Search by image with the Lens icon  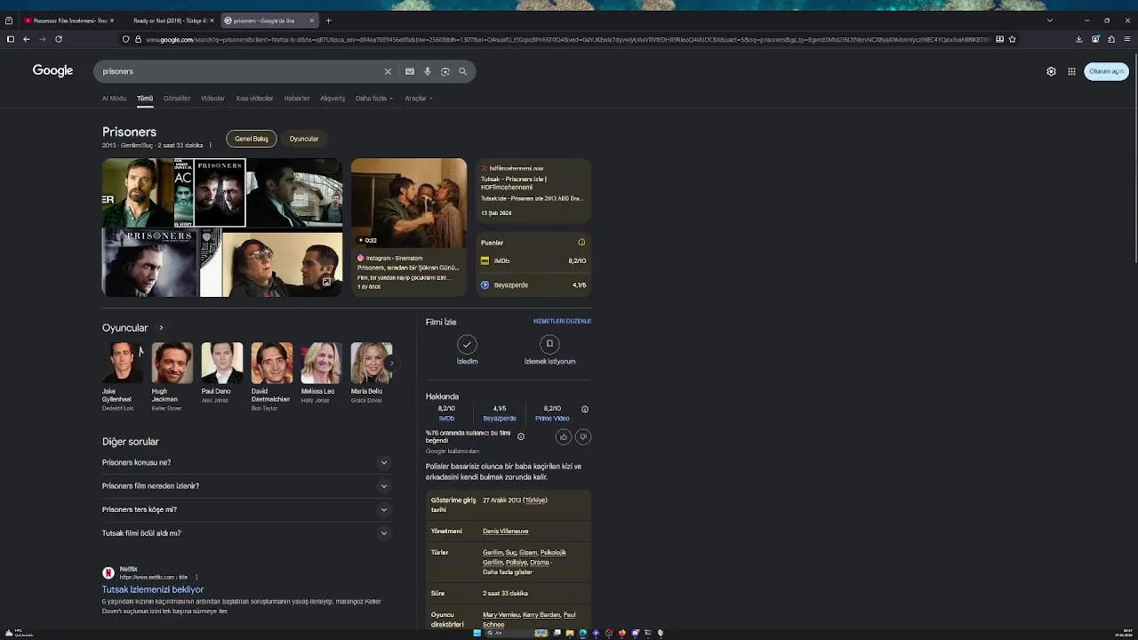pyautogui.click(x=445, y=71)
